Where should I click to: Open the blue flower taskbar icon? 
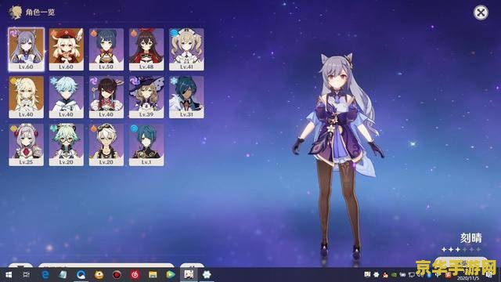pyautogui.click(x=207, y=275)
